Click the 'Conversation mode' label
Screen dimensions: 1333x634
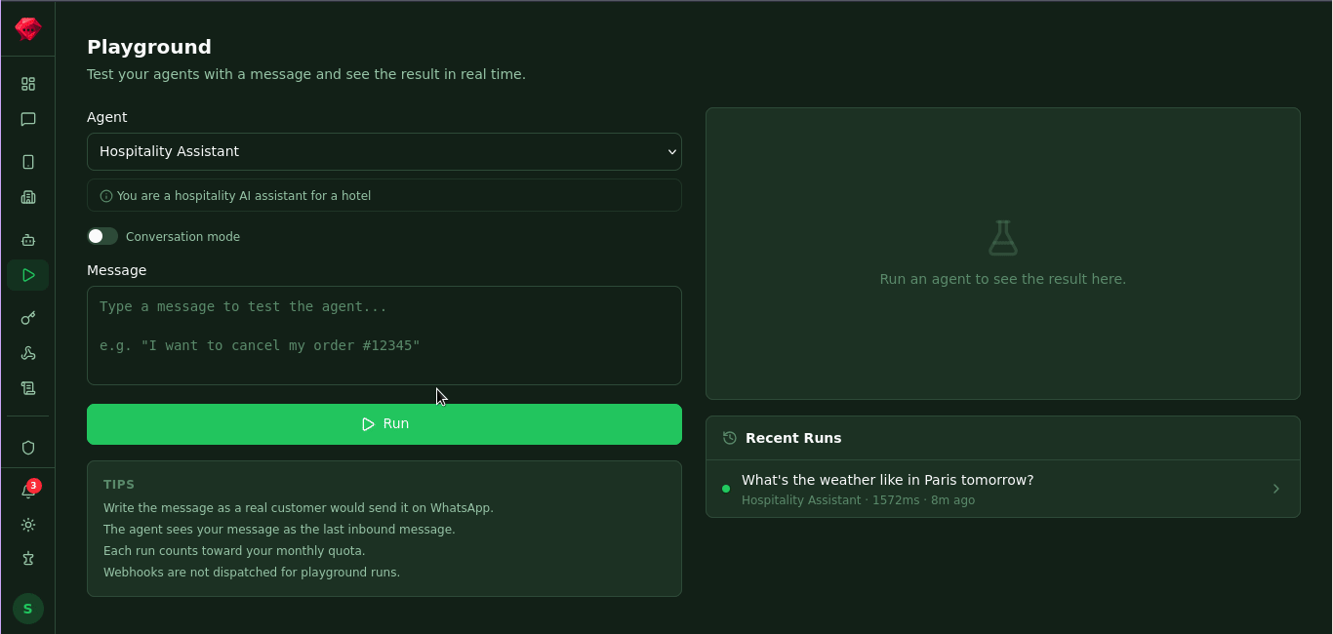click(x=182, y=237)
